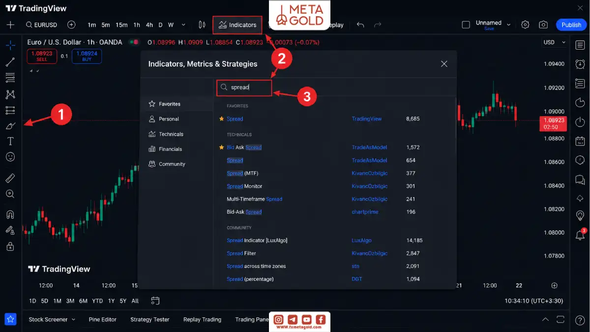Open the Replay Trading tab
The height and width of the screenshot is (332, 590).
pyautogui.click(x=202, y=319)
